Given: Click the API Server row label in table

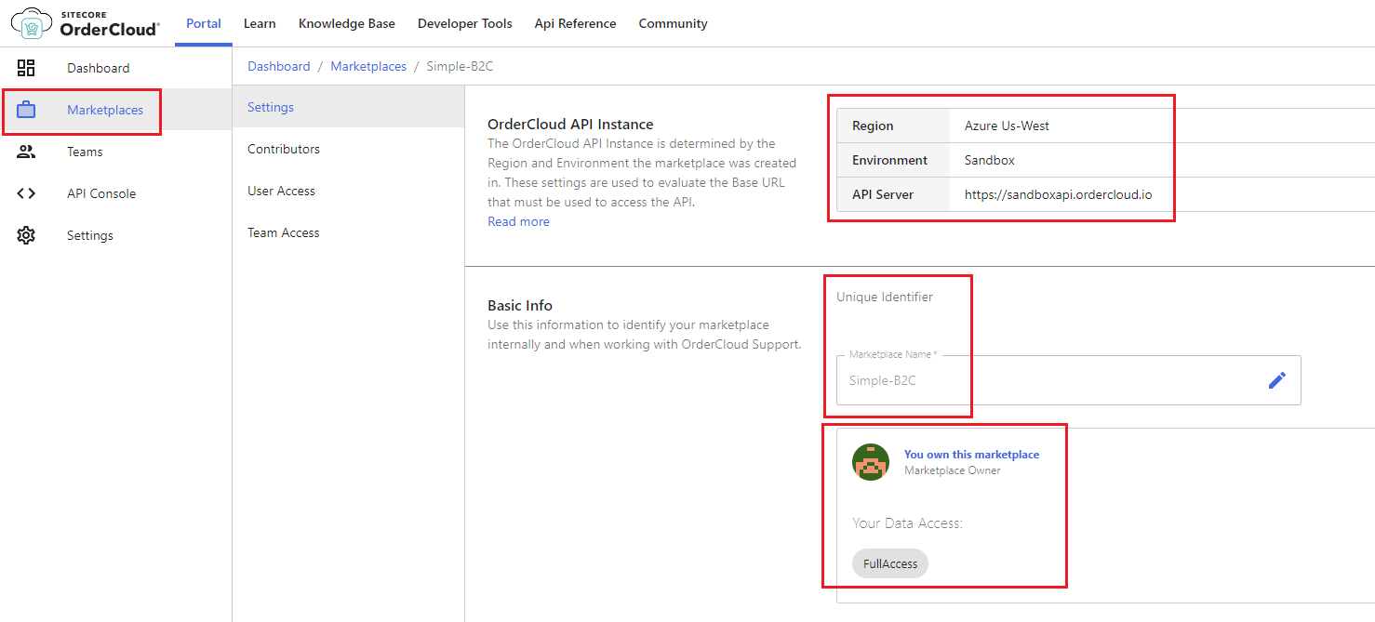Looking at the screenshot, I should [883, 194].
